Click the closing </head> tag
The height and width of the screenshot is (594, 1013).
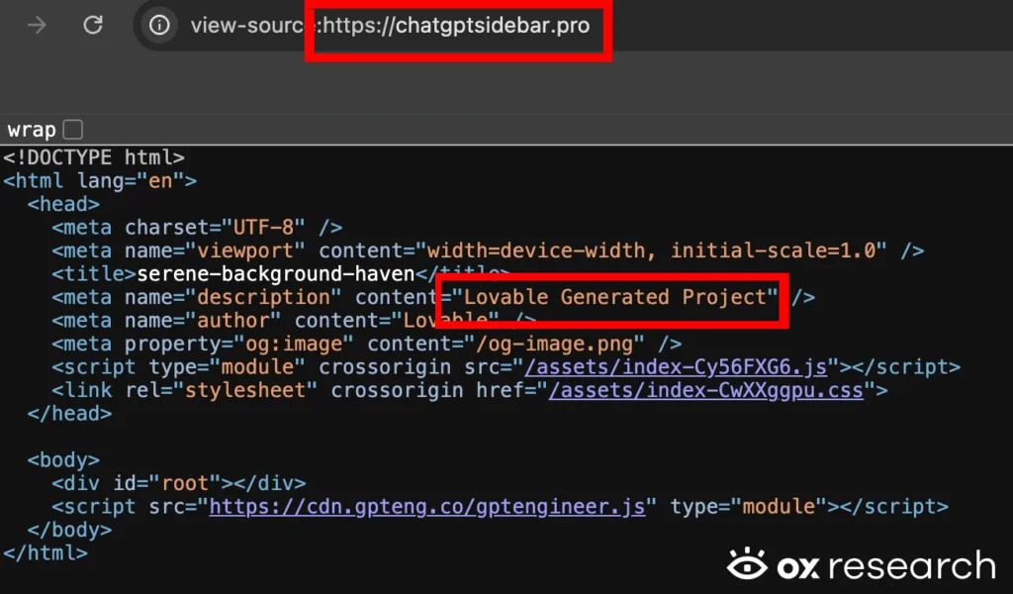[x=70, y=414]
